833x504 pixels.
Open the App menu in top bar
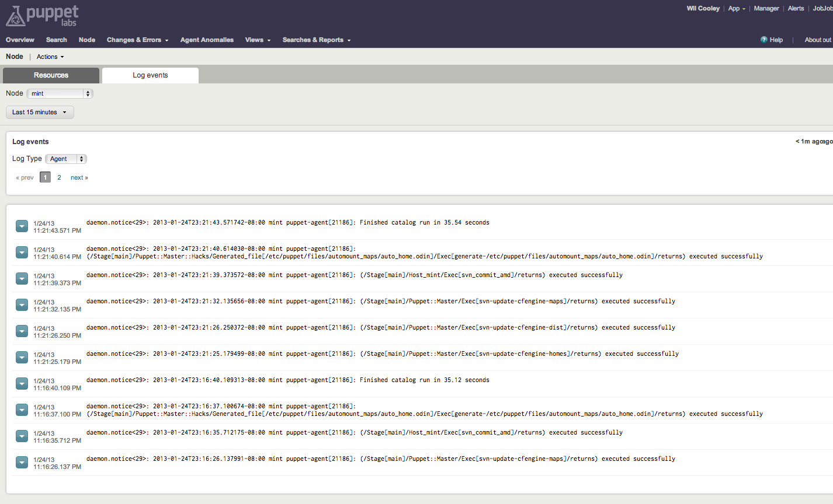coord(737,8)
